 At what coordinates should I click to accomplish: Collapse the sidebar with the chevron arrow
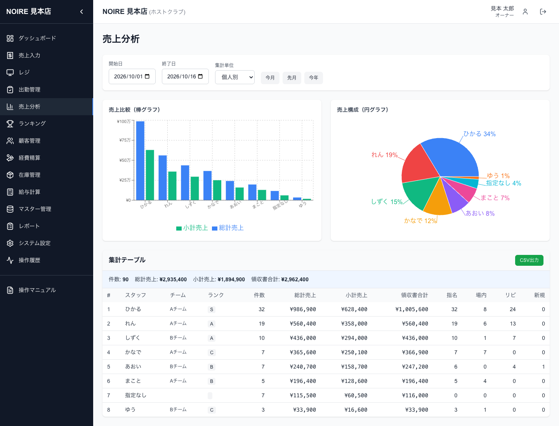pos(82,12)
